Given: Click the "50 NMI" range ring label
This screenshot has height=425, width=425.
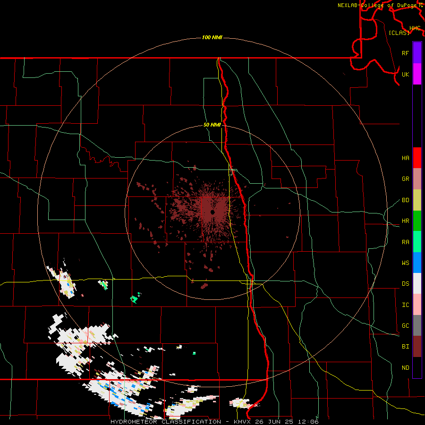Looking at the screenshot, I should click(212, 125).
